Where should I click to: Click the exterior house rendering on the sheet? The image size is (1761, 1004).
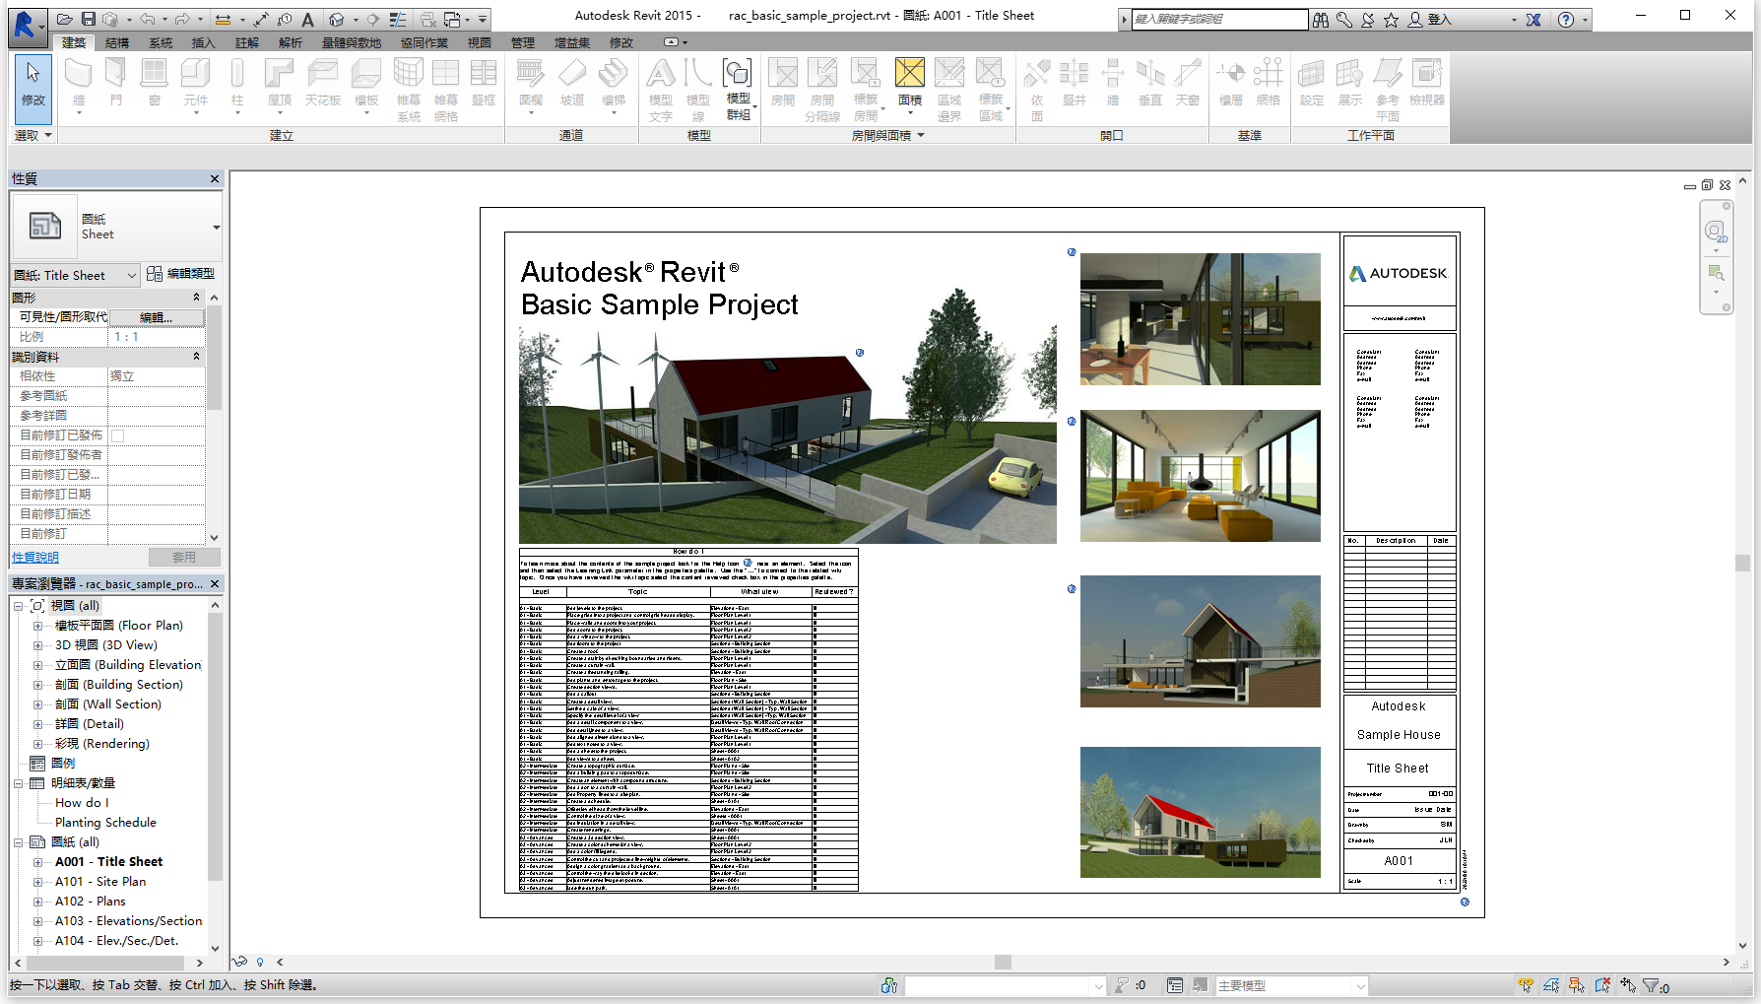(x=788, y=435)
